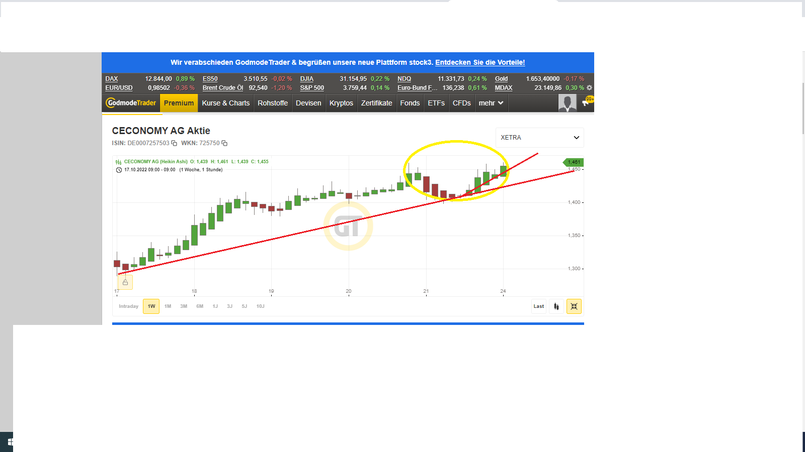Copy the ISIN to clipboard
The image size is (805, 452).
click(x=174, y=143)
